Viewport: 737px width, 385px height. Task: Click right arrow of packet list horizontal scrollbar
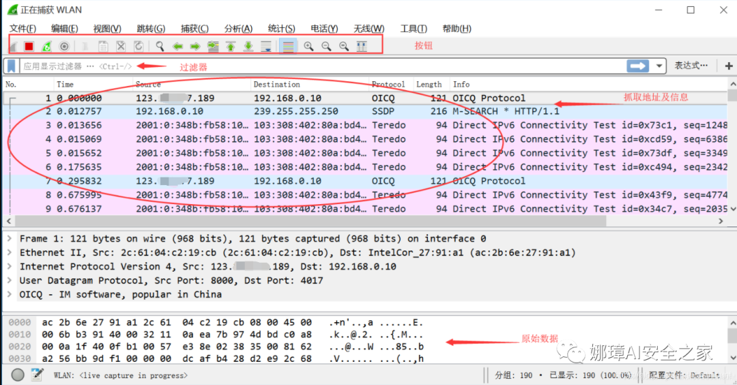tap(721, 221)
